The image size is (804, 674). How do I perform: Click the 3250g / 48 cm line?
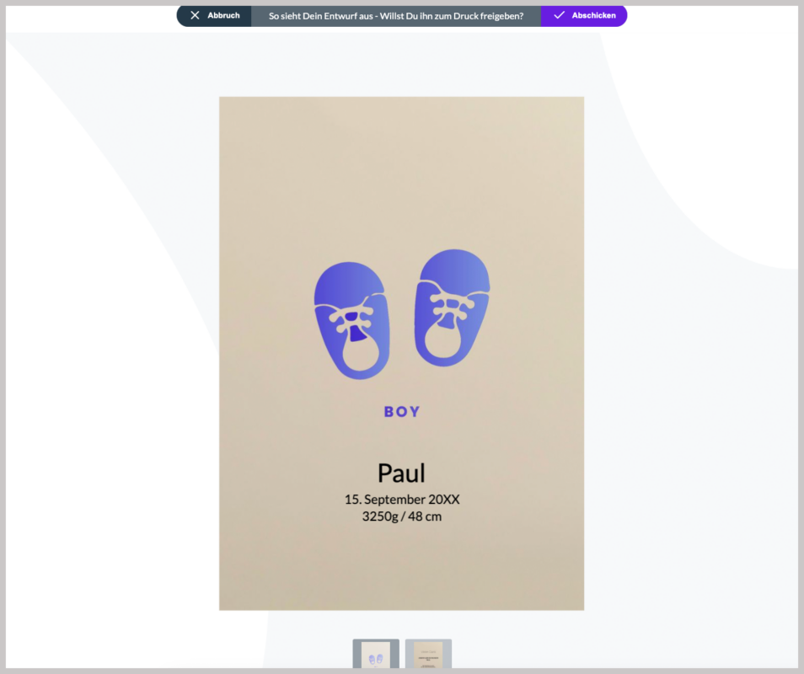[x=402, y=516]
